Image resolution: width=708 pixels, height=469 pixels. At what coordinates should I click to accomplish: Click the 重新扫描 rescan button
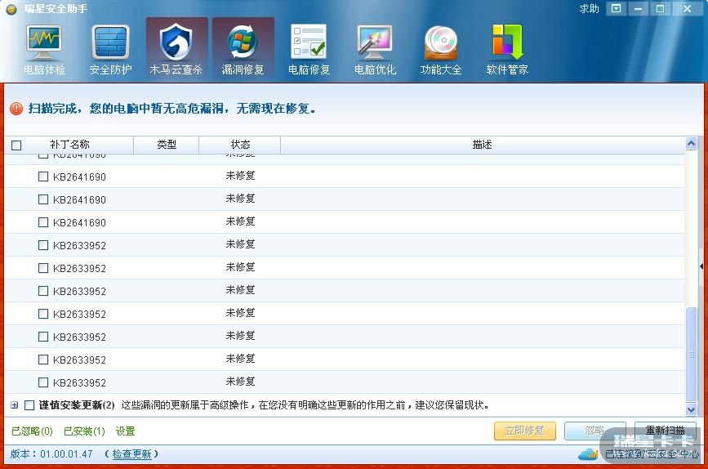point(665,431)
